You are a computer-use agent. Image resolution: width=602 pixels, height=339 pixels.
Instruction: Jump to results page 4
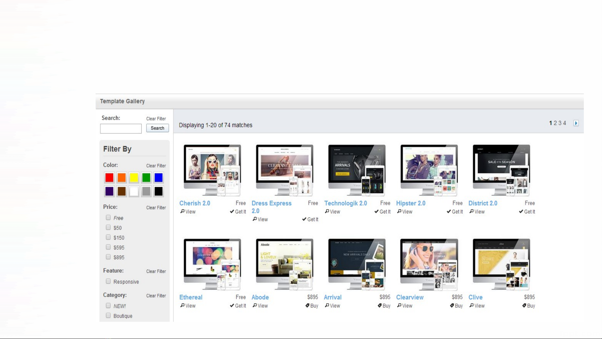565,123
